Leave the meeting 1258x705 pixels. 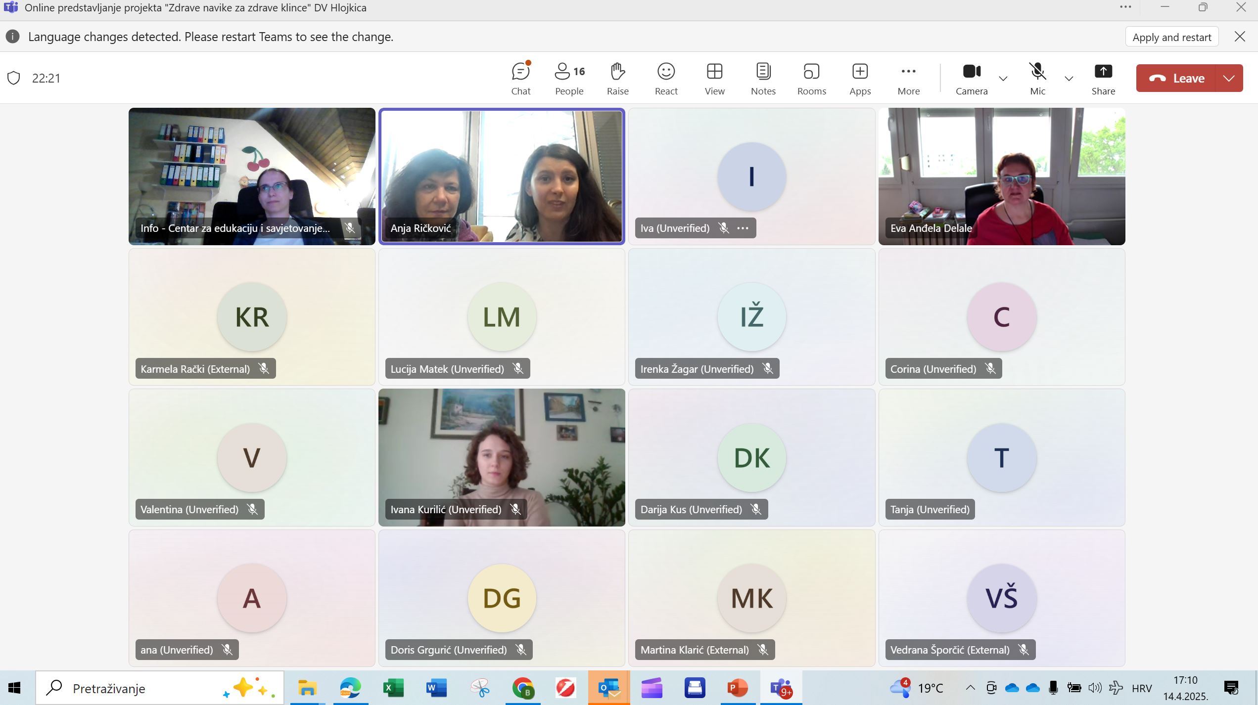[1176, 78]
